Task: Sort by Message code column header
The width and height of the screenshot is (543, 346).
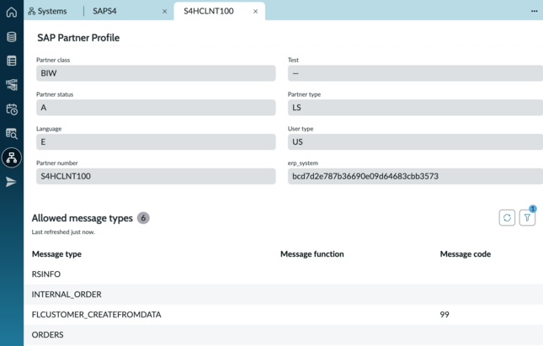Action: click(465, 254)
